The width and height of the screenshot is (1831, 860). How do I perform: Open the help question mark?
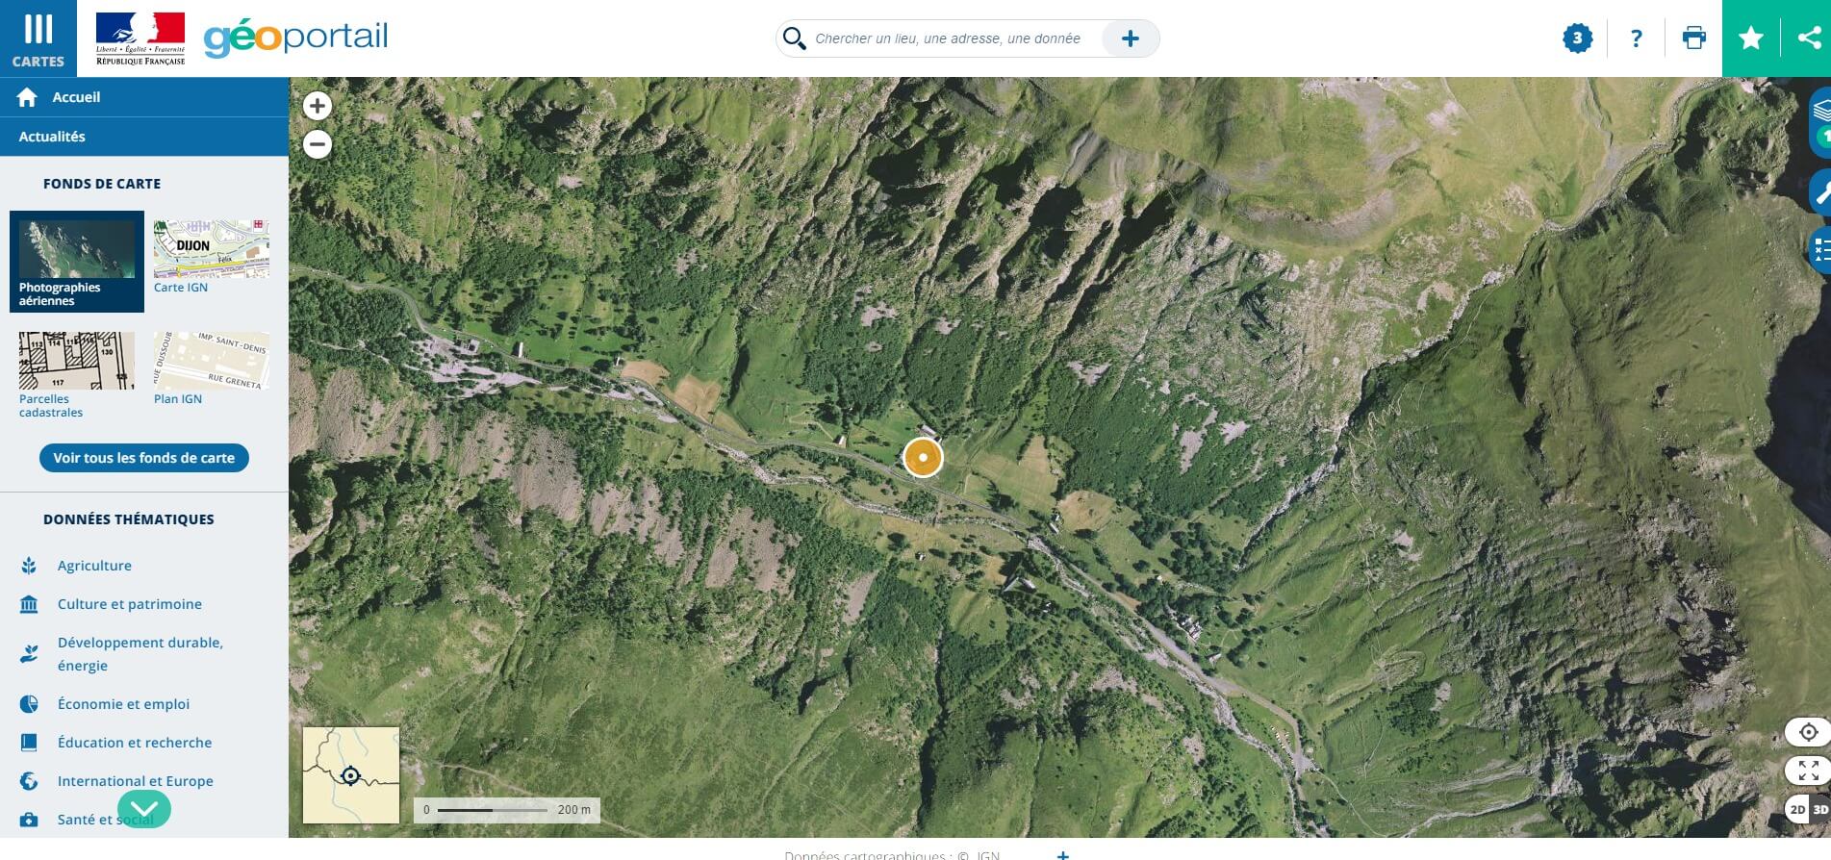pos(1636,38)
